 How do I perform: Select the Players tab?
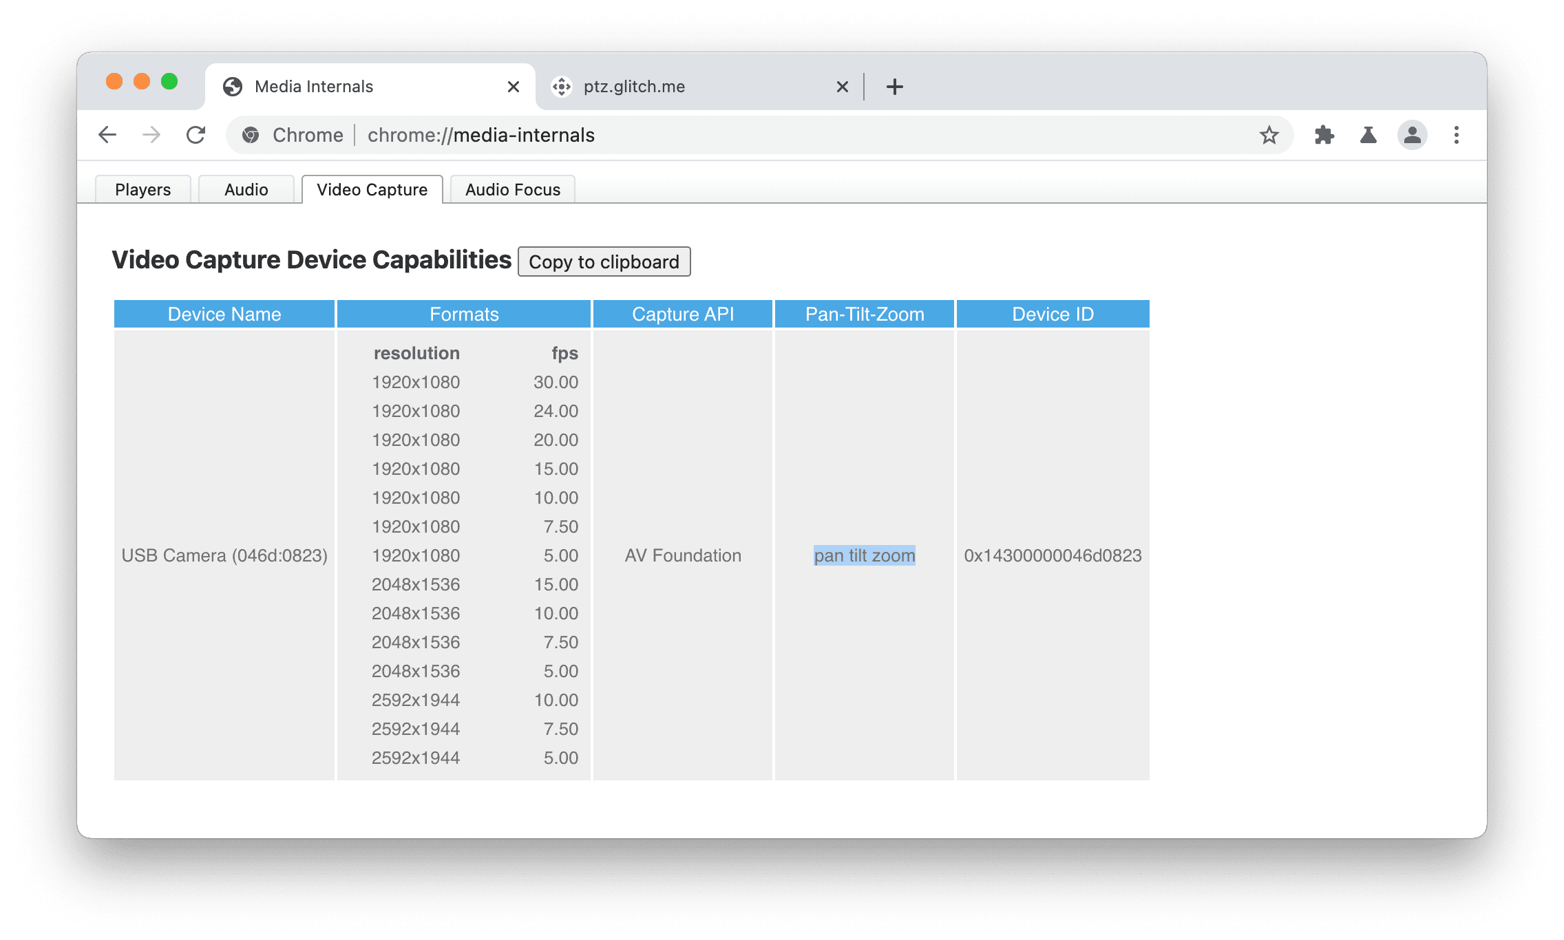(143, 189)
